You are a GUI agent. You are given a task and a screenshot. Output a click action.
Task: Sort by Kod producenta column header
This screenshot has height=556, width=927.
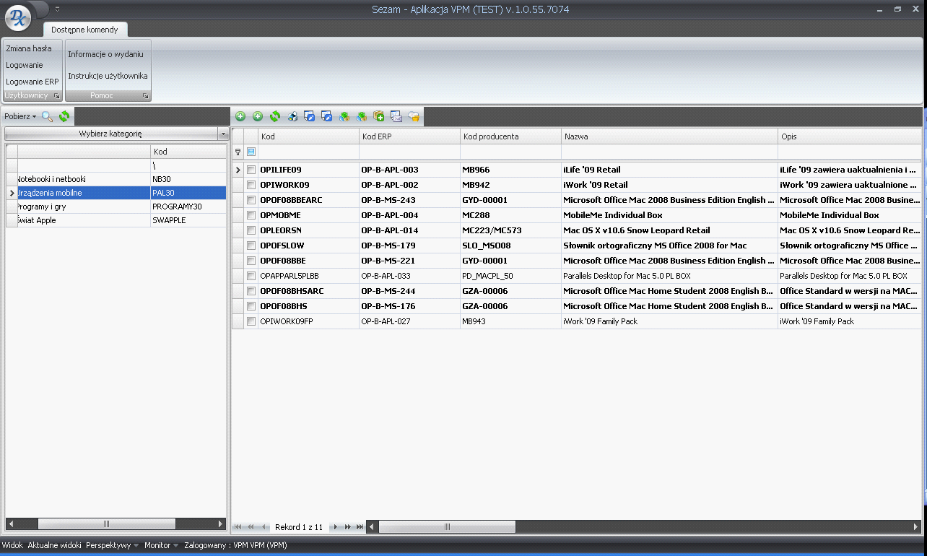[510, 136]
